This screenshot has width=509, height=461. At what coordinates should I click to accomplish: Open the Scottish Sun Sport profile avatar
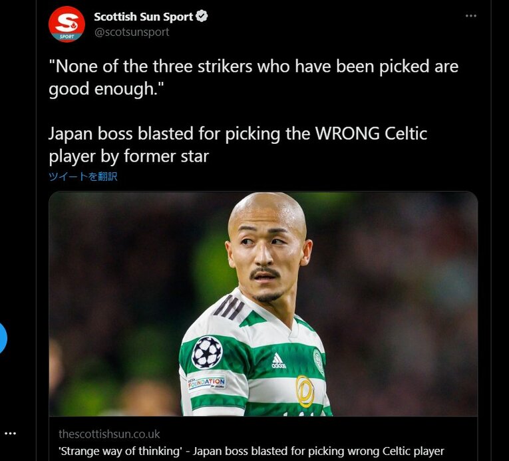67,25
